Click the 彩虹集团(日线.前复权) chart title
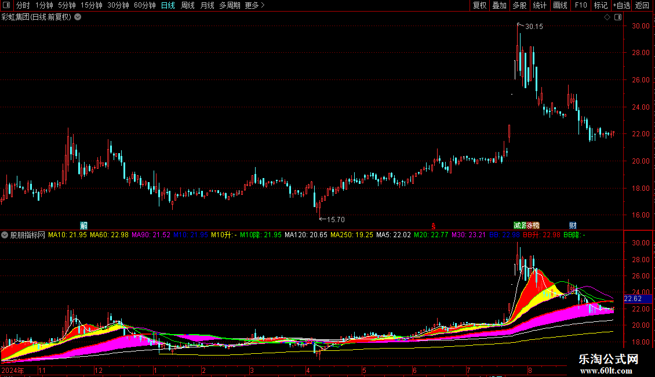This screenshot has width=655, height=377. coord(37,17)
